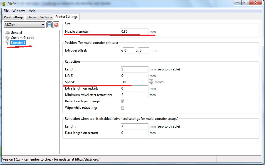This screenshot has width=265, height=165.
Task: Click the Retract on layer change label
Action: [x=83, y=101]
